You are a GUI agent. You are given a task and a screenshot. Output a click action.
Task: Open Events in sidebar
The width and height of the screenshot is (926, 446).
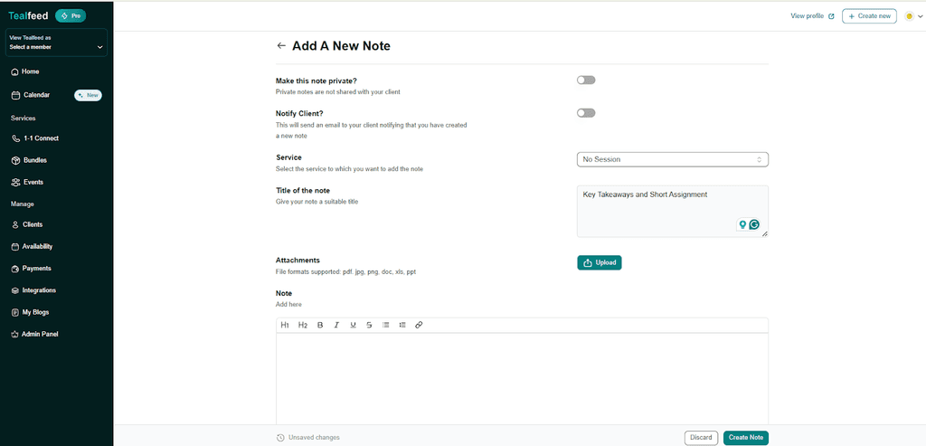(27, 182)
